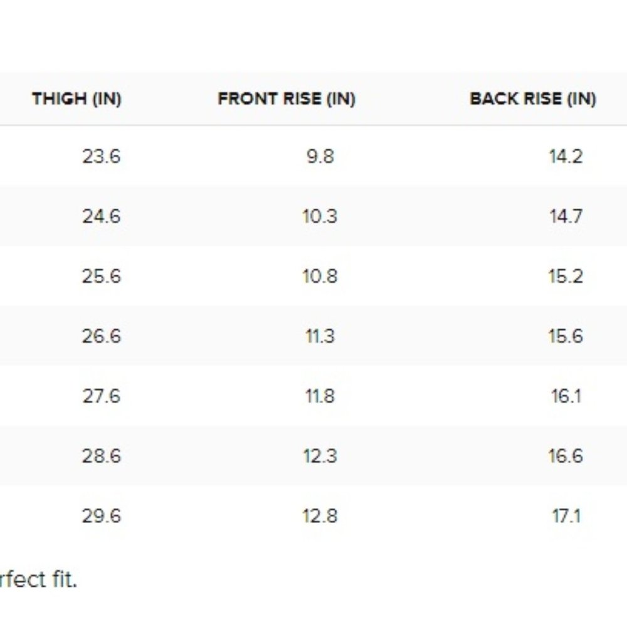627x627 pixels.
Task: Click the 'rfect fit.' text below the table
Action: (38, 579)
